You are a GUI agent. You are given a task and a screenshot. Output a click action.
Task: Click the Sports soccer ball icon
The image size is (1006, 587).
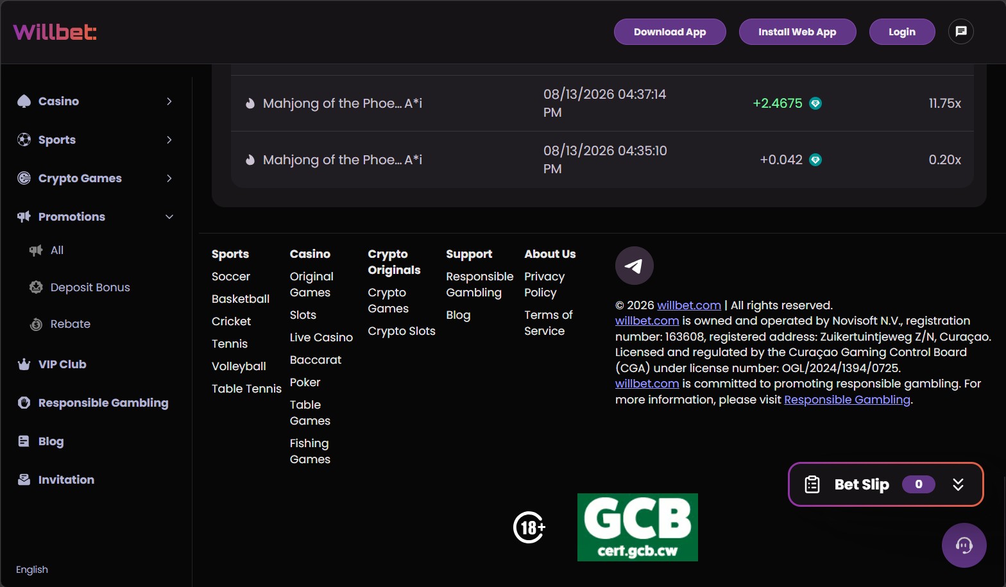(24, 140)
